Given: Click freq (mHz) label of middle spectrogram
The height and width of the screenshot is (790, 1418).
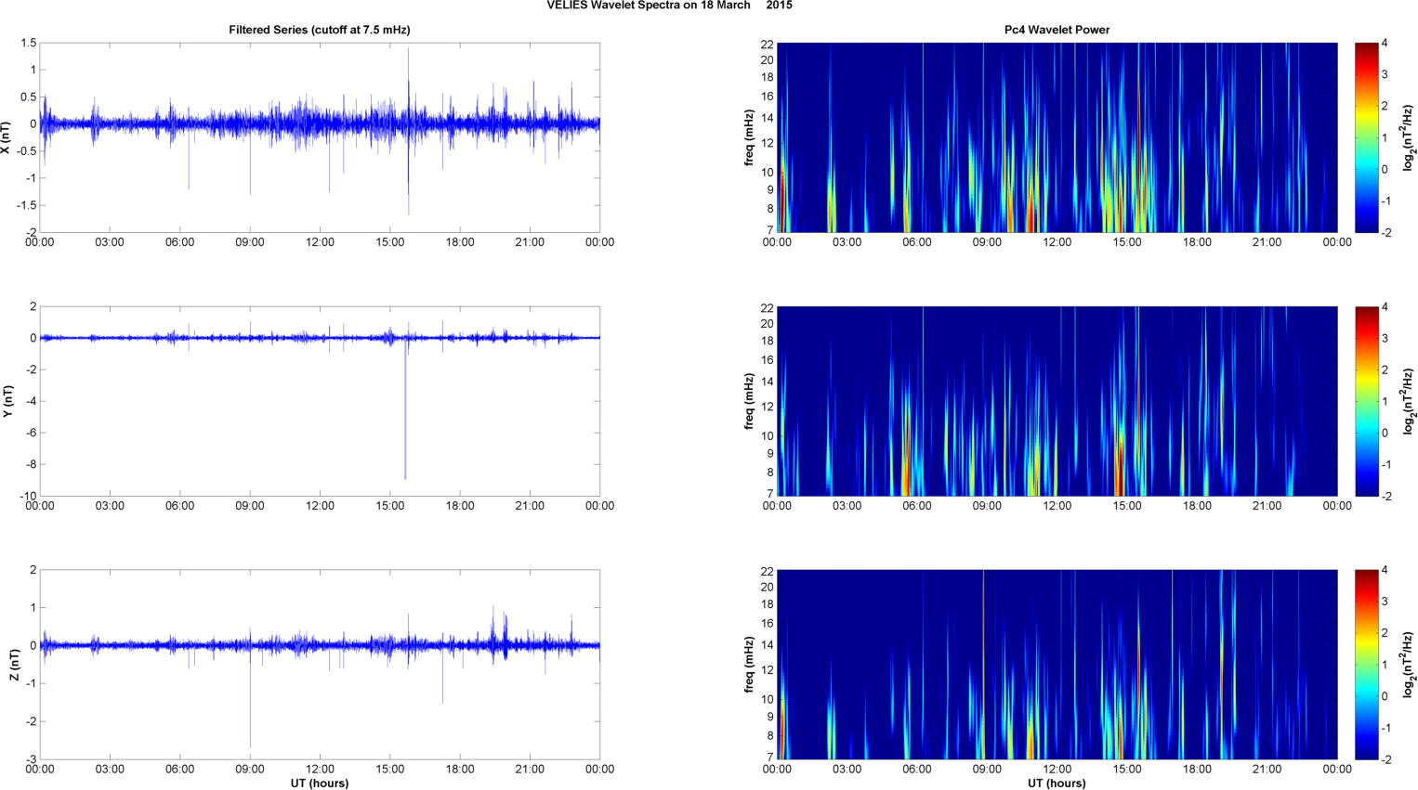Looking at the screenshot, I should pyautogui.click(x=749, y=401).
